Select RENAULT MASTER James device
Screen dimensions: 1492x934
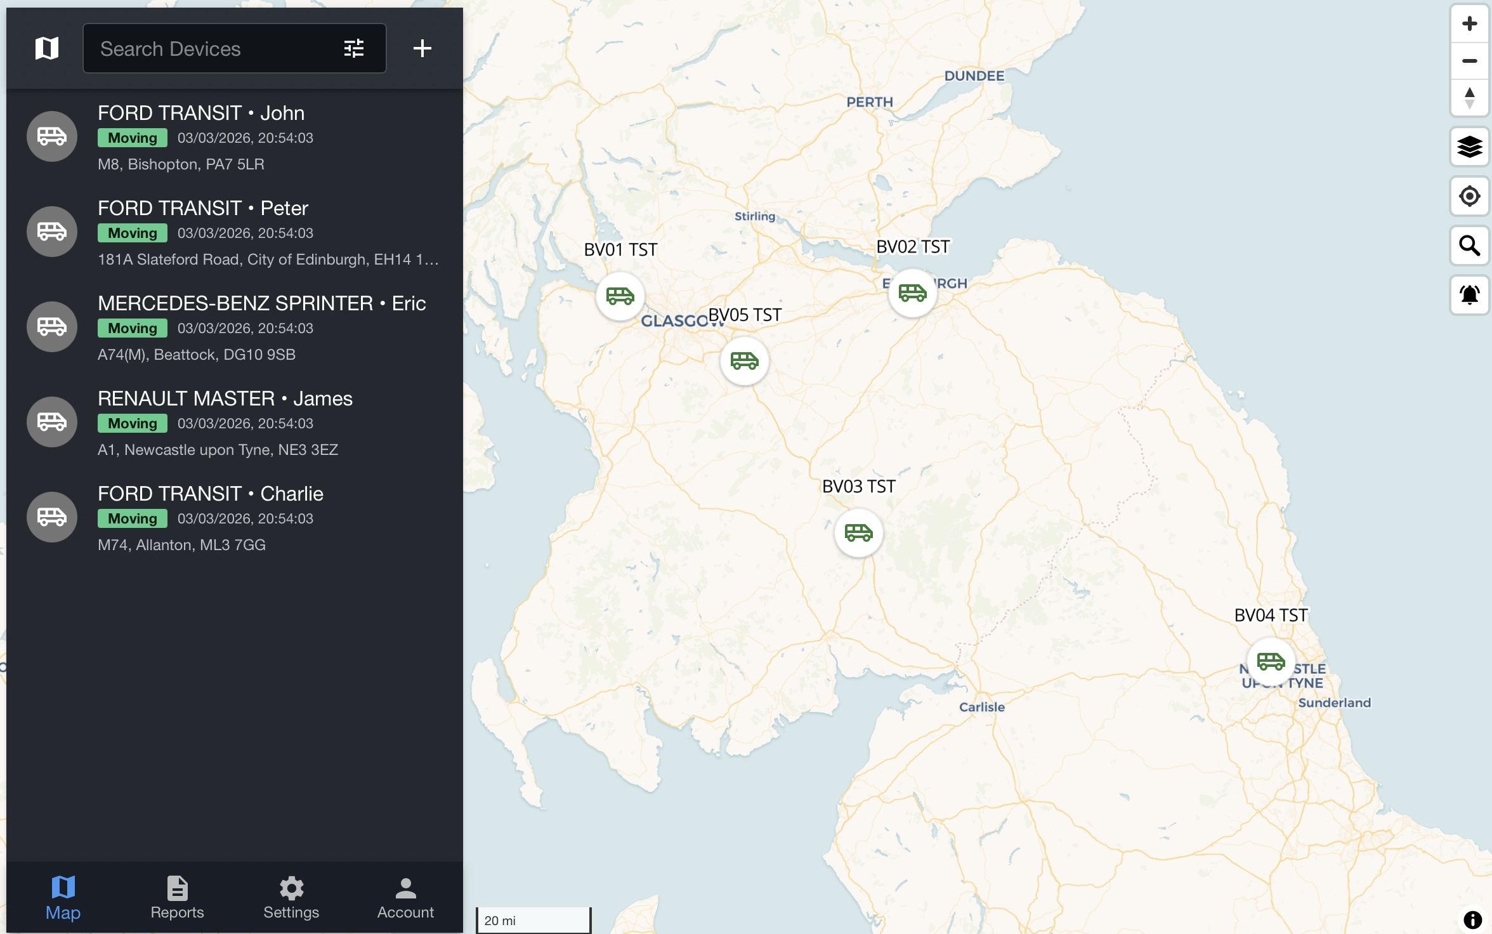pos(235,423)
